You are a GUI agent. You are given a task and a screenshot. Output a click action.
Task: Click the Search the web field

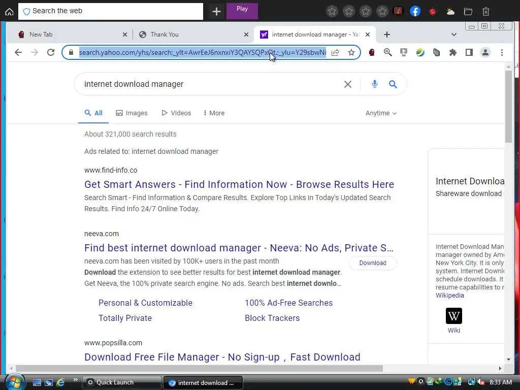(111, 11)
